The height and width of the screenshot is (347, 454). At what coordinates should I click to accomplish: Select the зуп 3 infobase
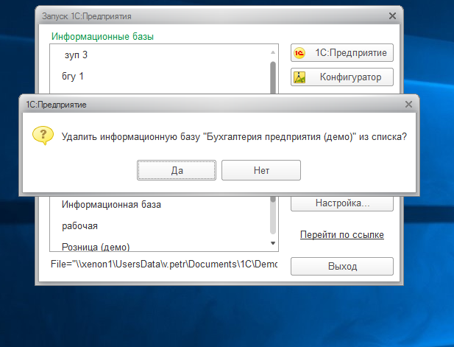[x=76, y=55]
